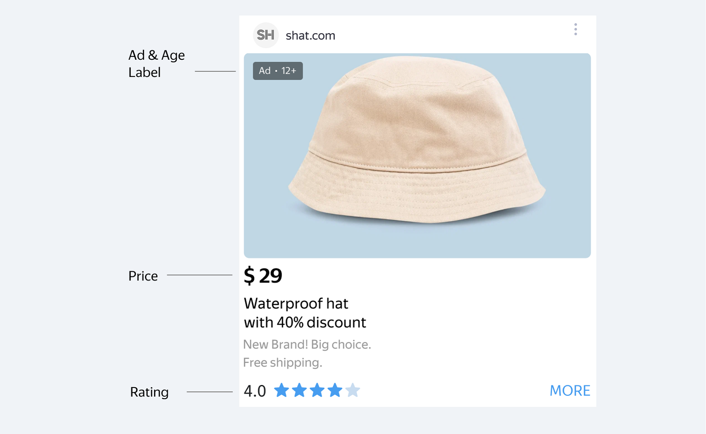
Task: Click the fifth faded rating star
Action: pyautogui.click(x=353, y=390)
